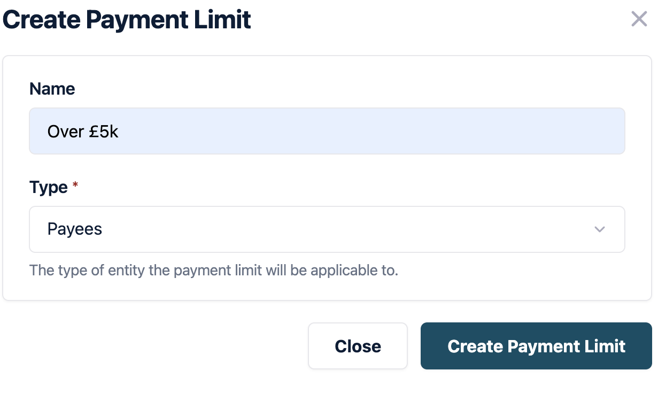The height and width of the screenshot is (409, 658).
Task: Click the white Close button beside Create
Action: (358, 346)
